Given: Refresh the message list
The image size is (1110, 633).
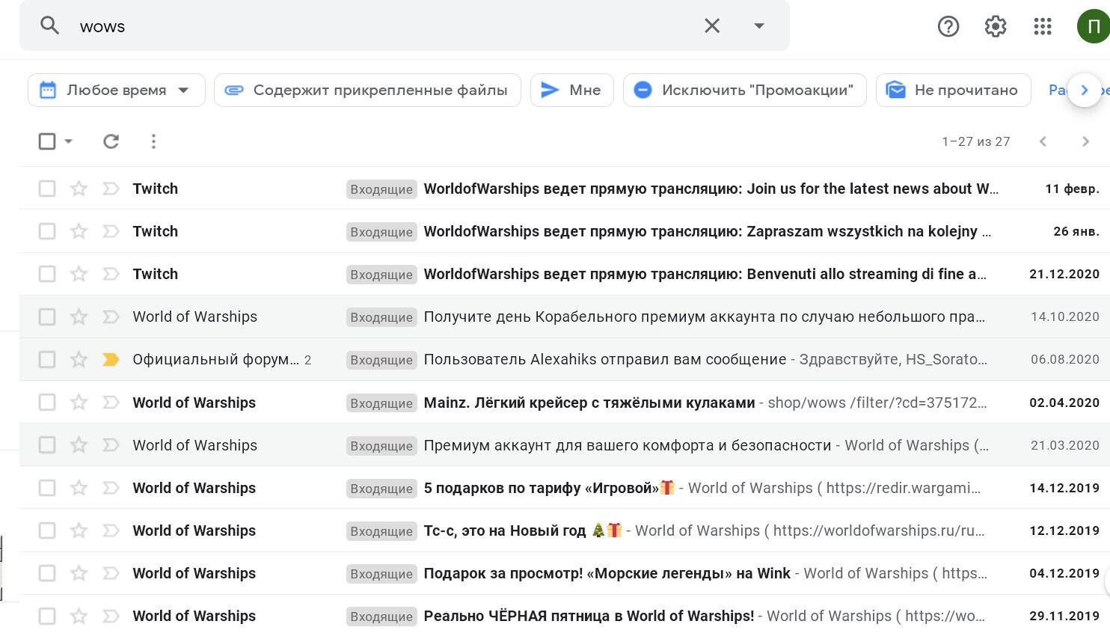Looking at the screenshot, I should 111,141.
